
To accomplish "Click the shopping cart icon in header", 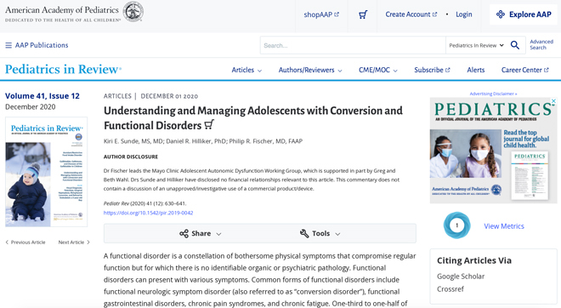I will point(363,14).
